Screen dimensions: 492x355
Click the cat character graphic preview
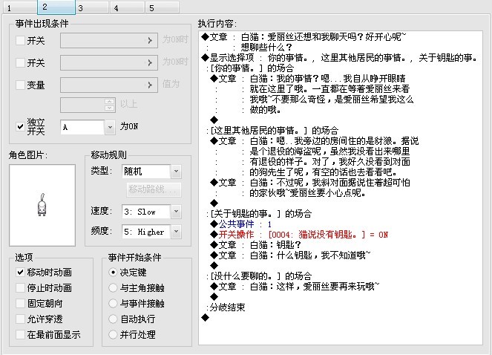pyautogui.click(x=42, y=205)
